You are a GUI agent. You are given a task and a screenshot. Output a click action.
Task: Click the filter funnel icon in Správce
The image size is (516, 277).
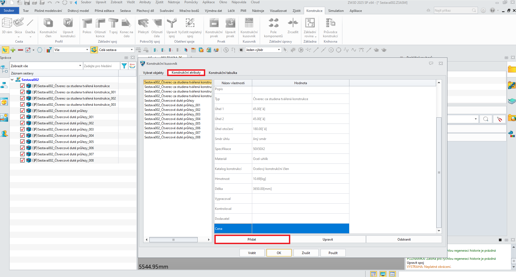124,66
